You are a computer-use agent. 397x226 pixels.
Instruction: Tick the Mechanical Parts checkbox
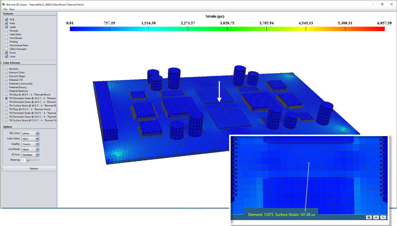(6, 45)
